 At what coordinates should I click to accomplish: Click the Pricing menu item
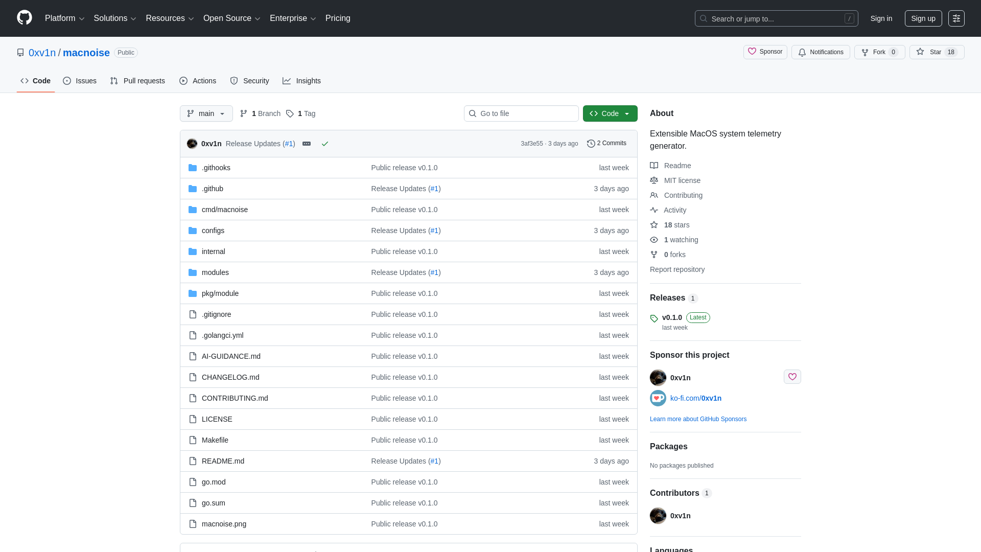click(x=338, y=18)
